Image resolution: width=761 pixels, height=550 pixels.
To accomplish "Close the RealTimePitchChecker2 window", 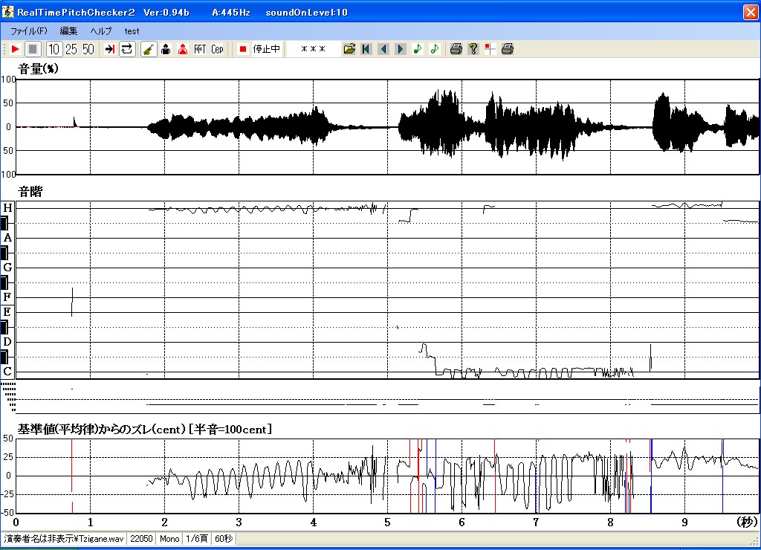I will tap(751, 12).
